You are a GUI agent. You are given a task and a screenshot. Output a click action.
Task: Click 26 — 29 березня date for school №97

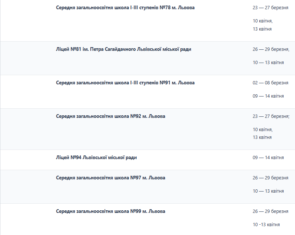tap(270, 178)
